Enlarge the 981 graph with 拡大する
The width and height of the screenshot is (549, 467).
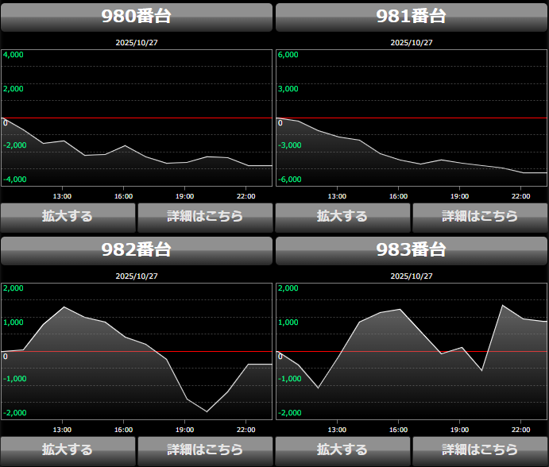point(342,216)
